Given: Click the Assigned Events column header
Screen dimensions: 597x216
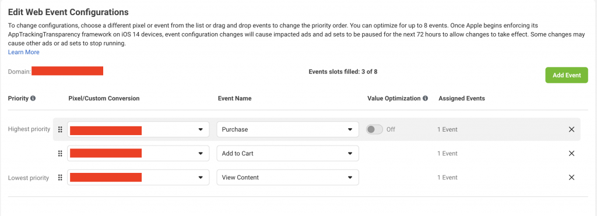Looking at the screenshot, I should pyautogui.click(x=462, y=98).
